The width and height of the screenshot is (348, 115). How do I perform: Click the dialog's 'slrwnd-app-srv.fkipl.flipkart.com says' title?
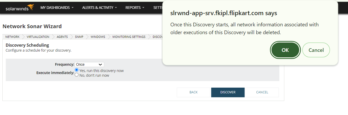pos(224,13)
